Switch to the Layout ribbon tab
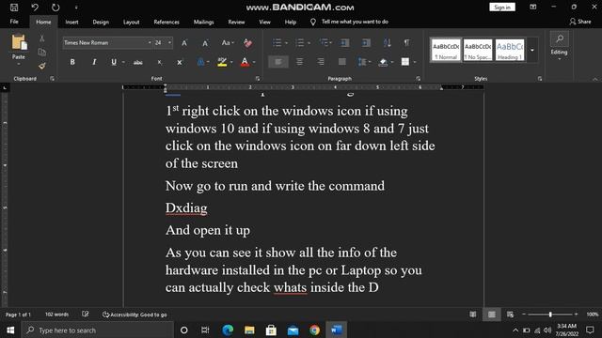This screenshot has height=338, width=602. 132,22
